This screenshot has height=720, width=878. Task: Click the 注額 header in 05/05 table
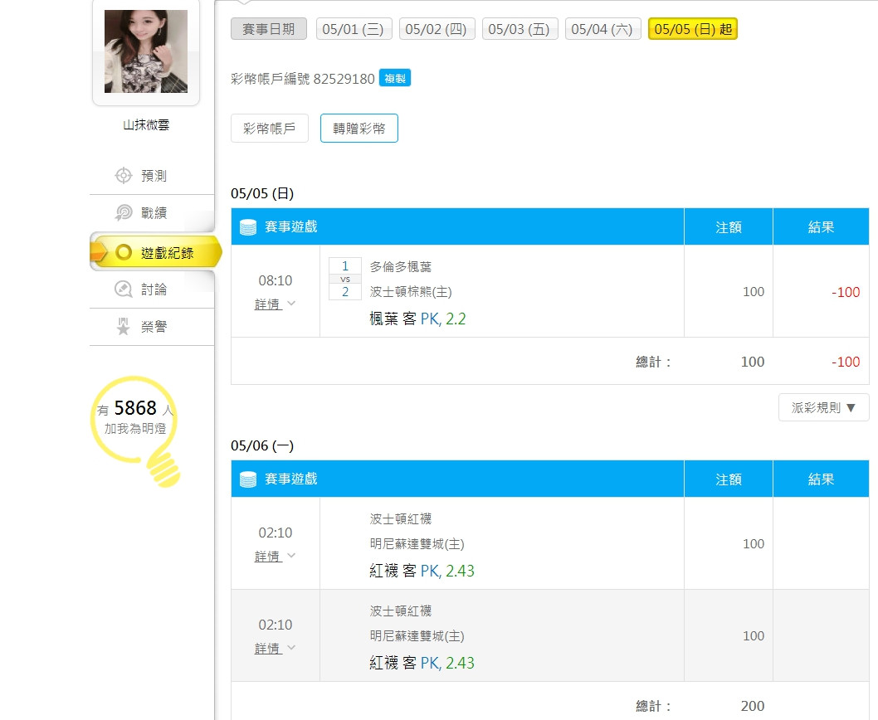tap(729, 227)
